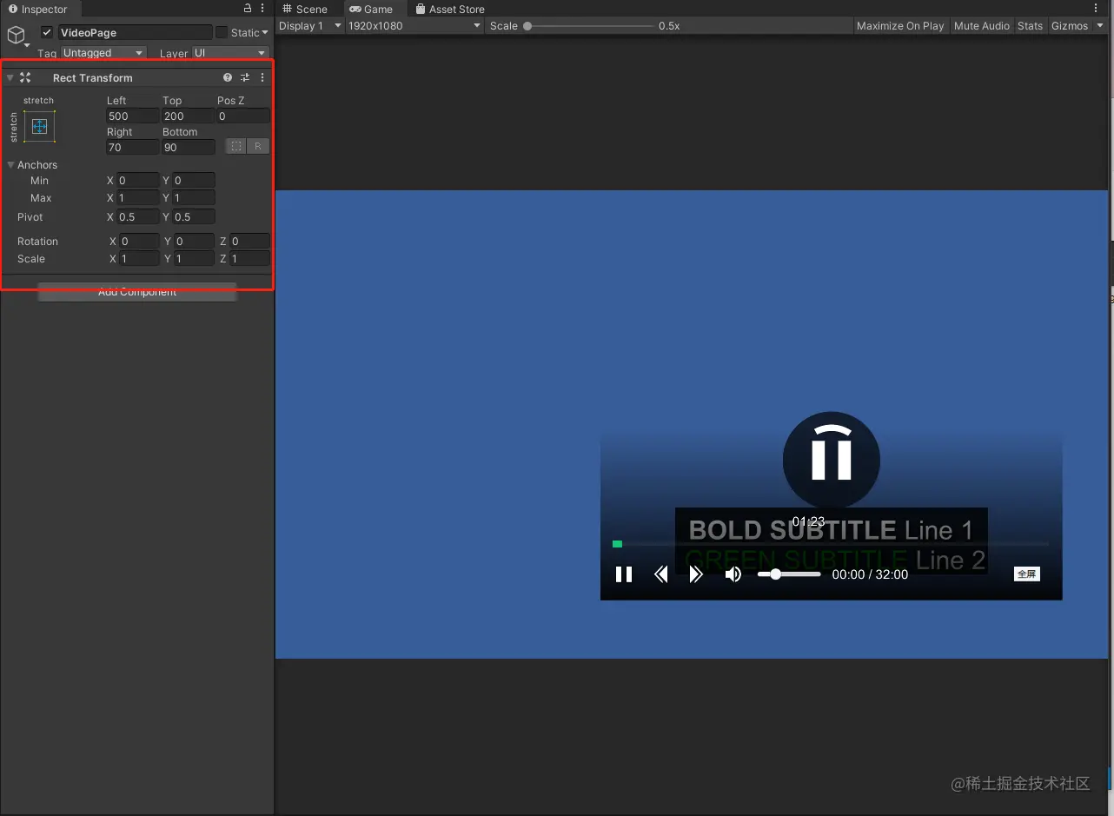Click the Rotation Z field

coord(249,242)
